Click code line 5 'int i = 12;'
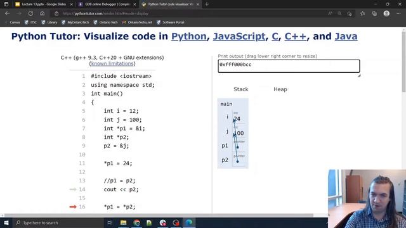Screen dimensions: 406x228 pos(121,111)
